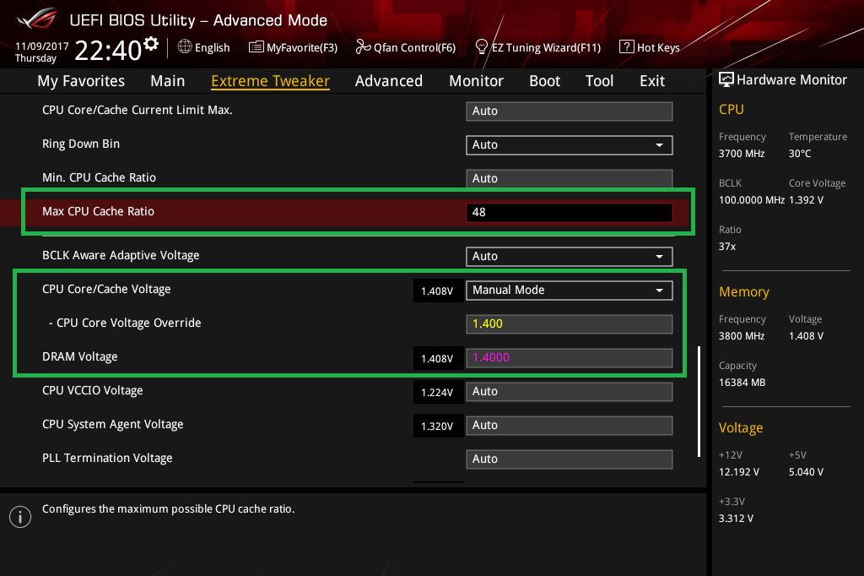Click the ROG logo icon

click(37, 19)
